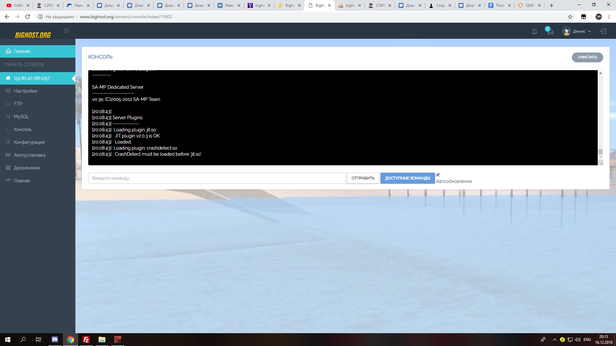Expand the Денис user dropdown
Viewport: 616px width, 346px height.
tap(582, 31)
